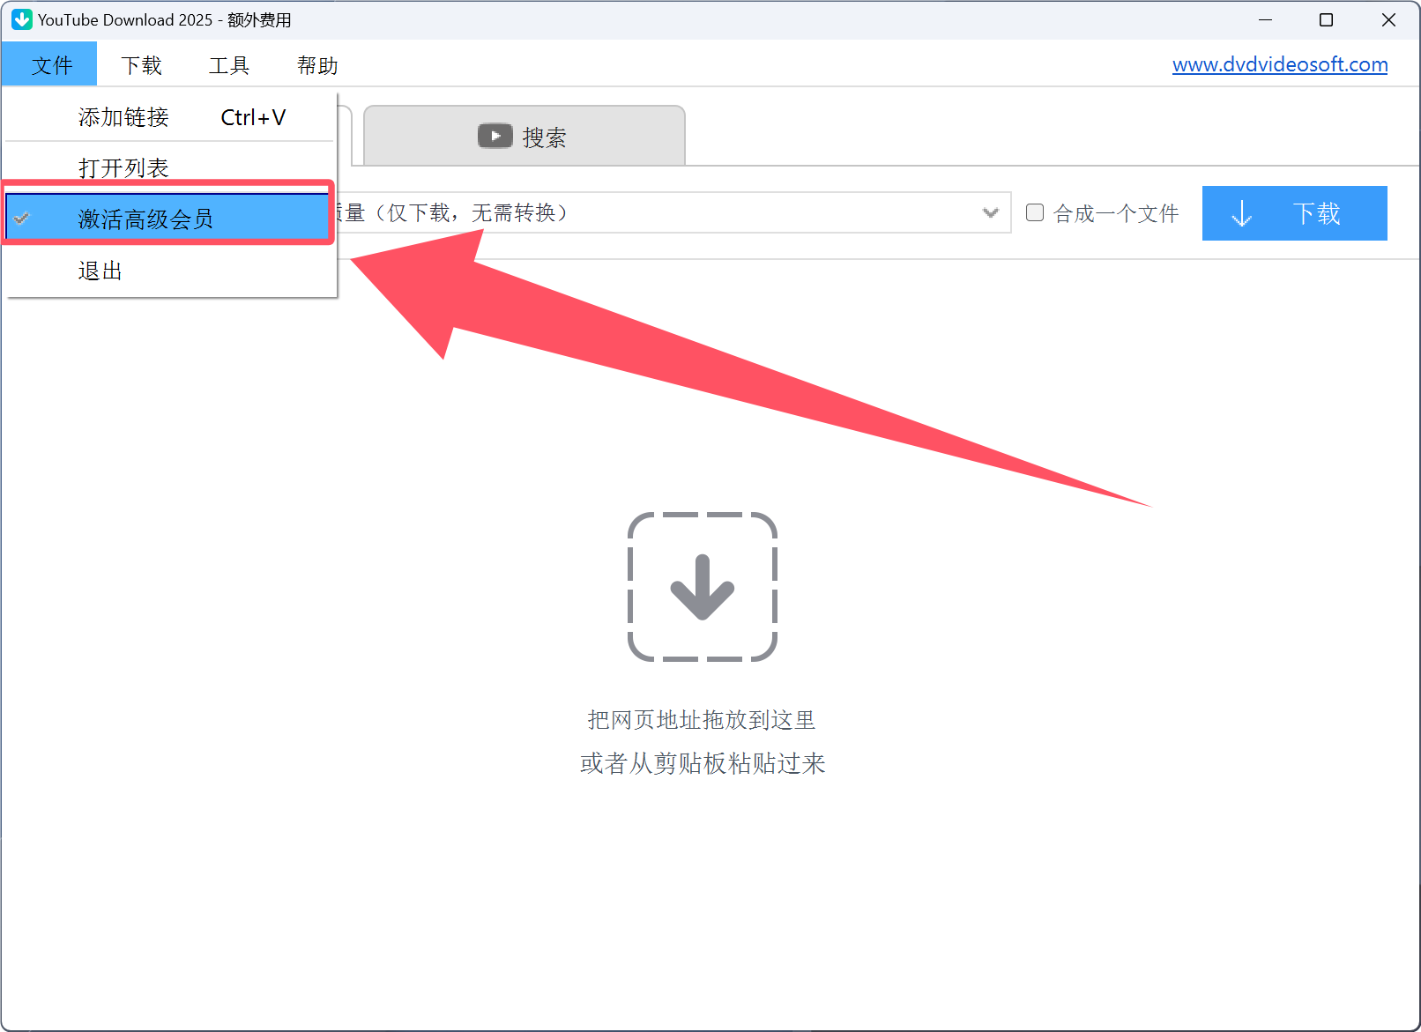The width and height of the screenshot is (1421, 1032).
Task: Open the 帮助 menu
Action: click(x=317, y=65)
